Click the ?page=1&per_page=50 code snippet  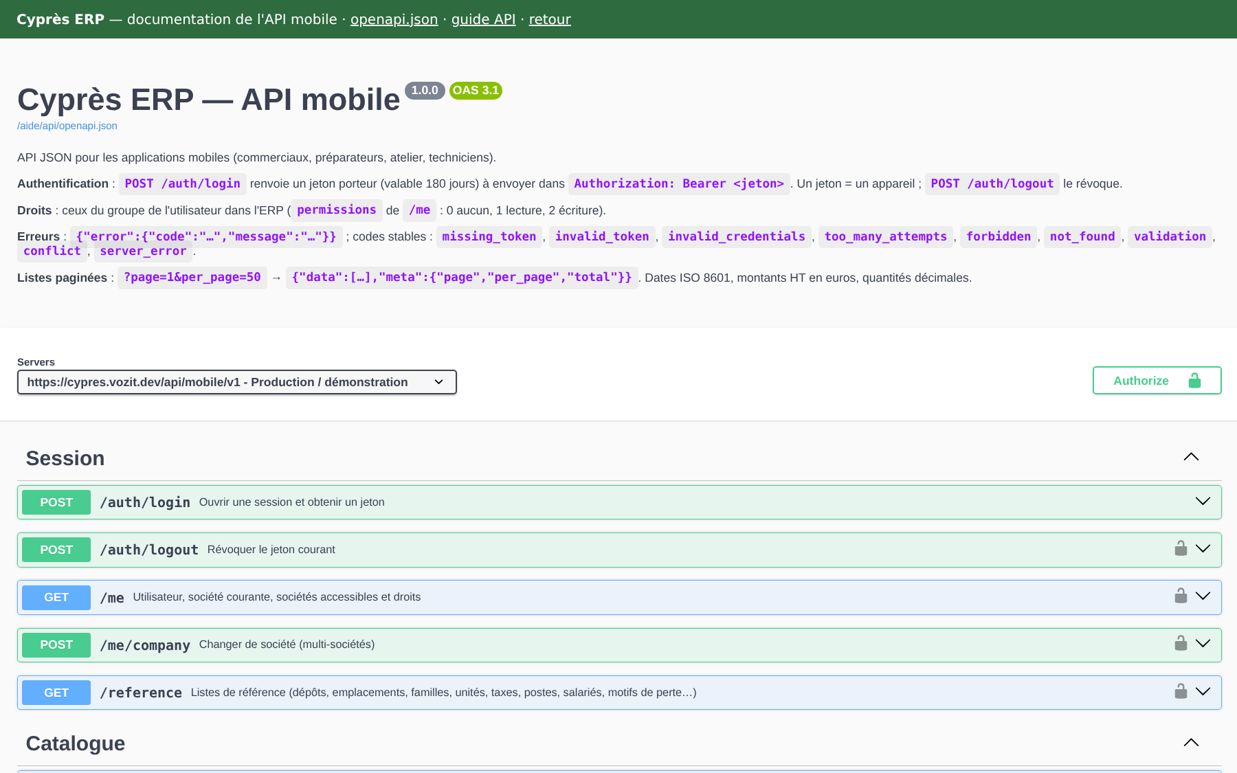click(x=192, y=278)
